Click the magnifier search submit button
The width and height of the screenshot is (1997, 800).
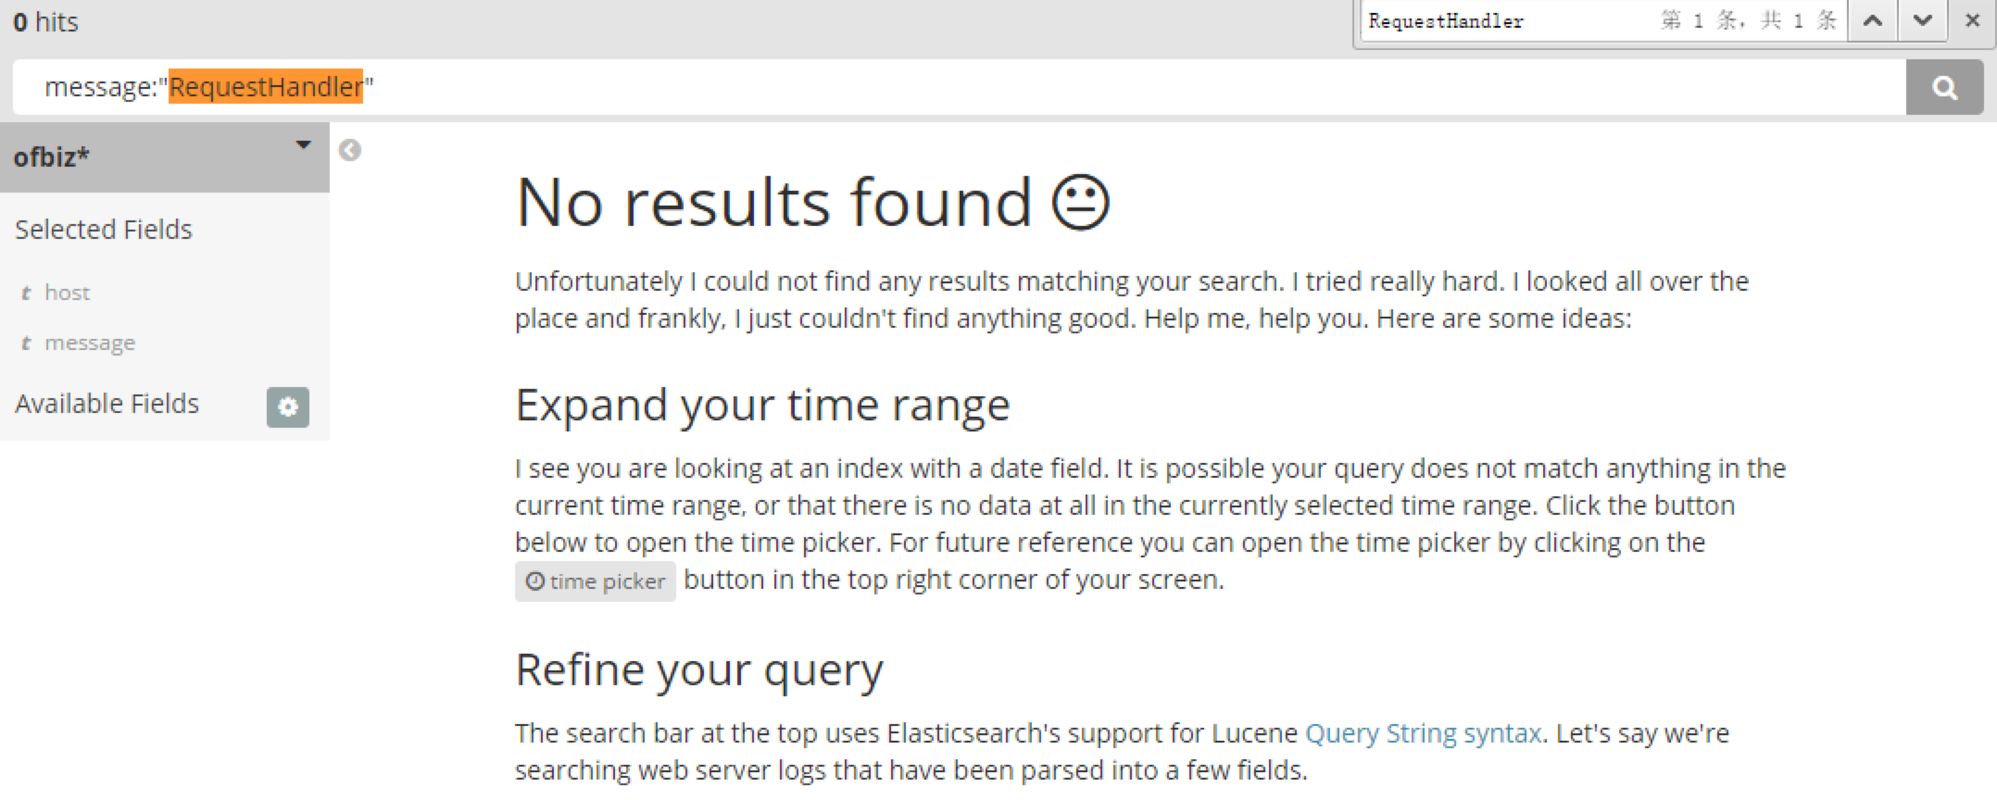pyautogui.click(x=1944, y=88)
